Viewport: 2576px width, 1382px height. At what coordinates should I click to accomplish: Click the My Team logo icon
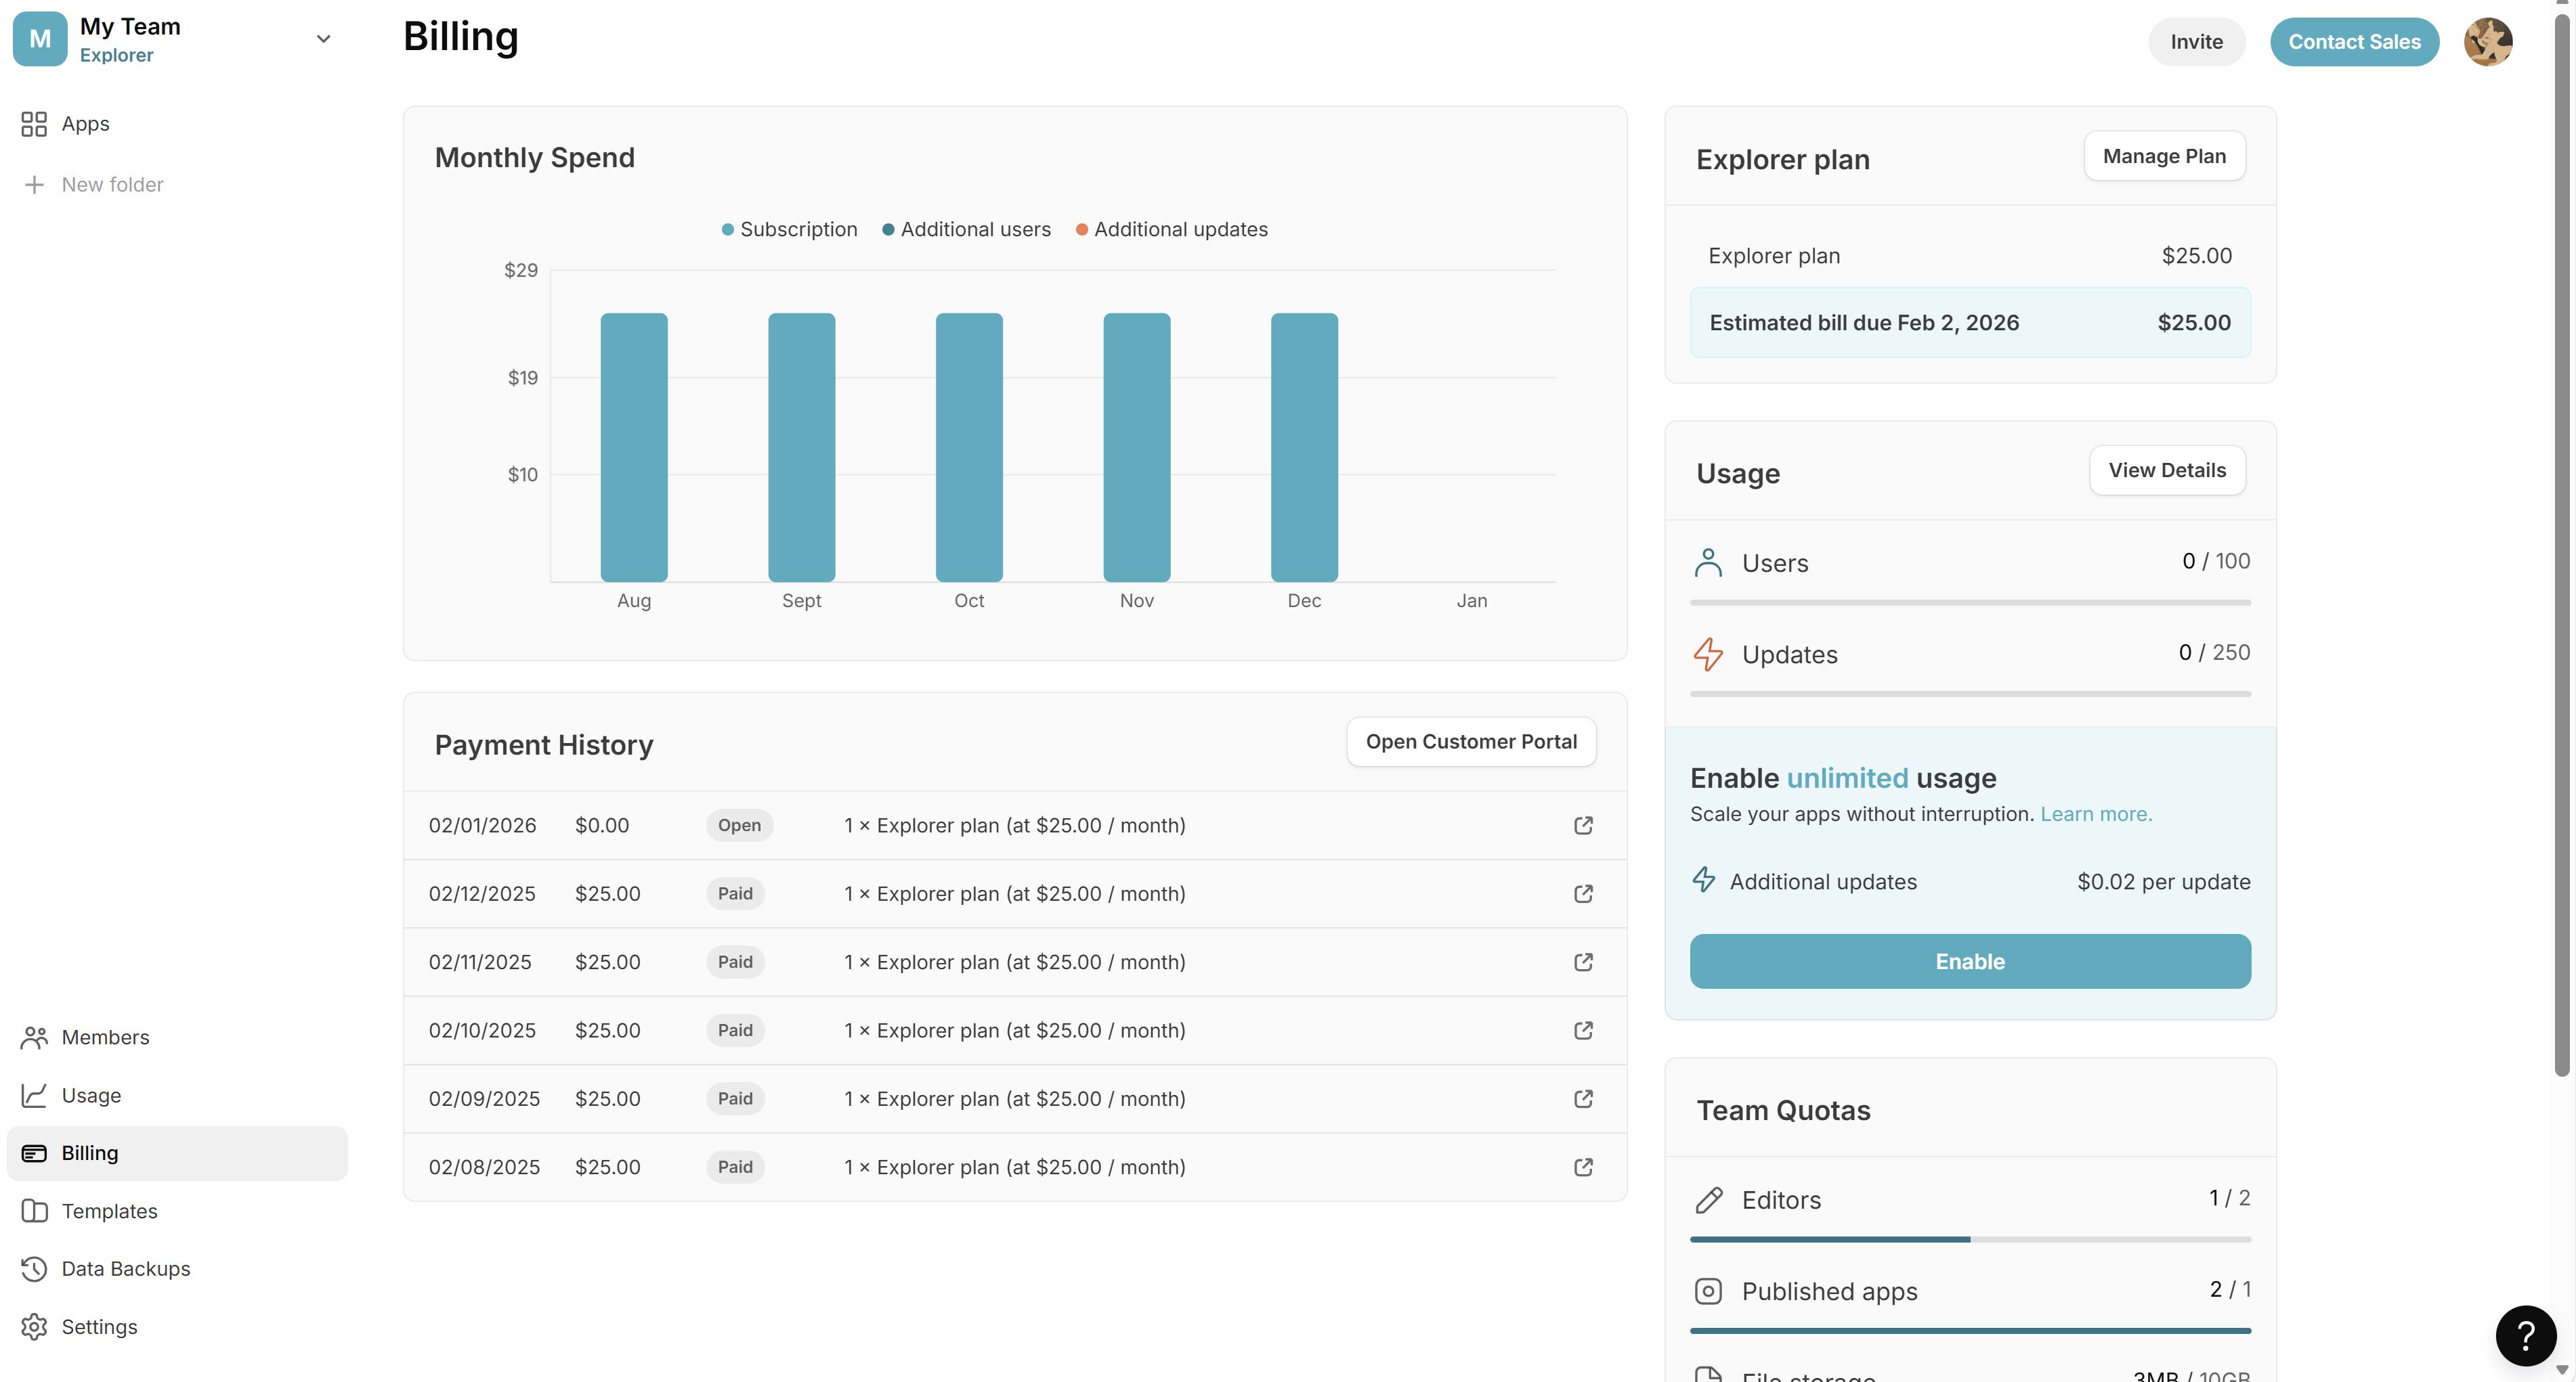point(40,39)
